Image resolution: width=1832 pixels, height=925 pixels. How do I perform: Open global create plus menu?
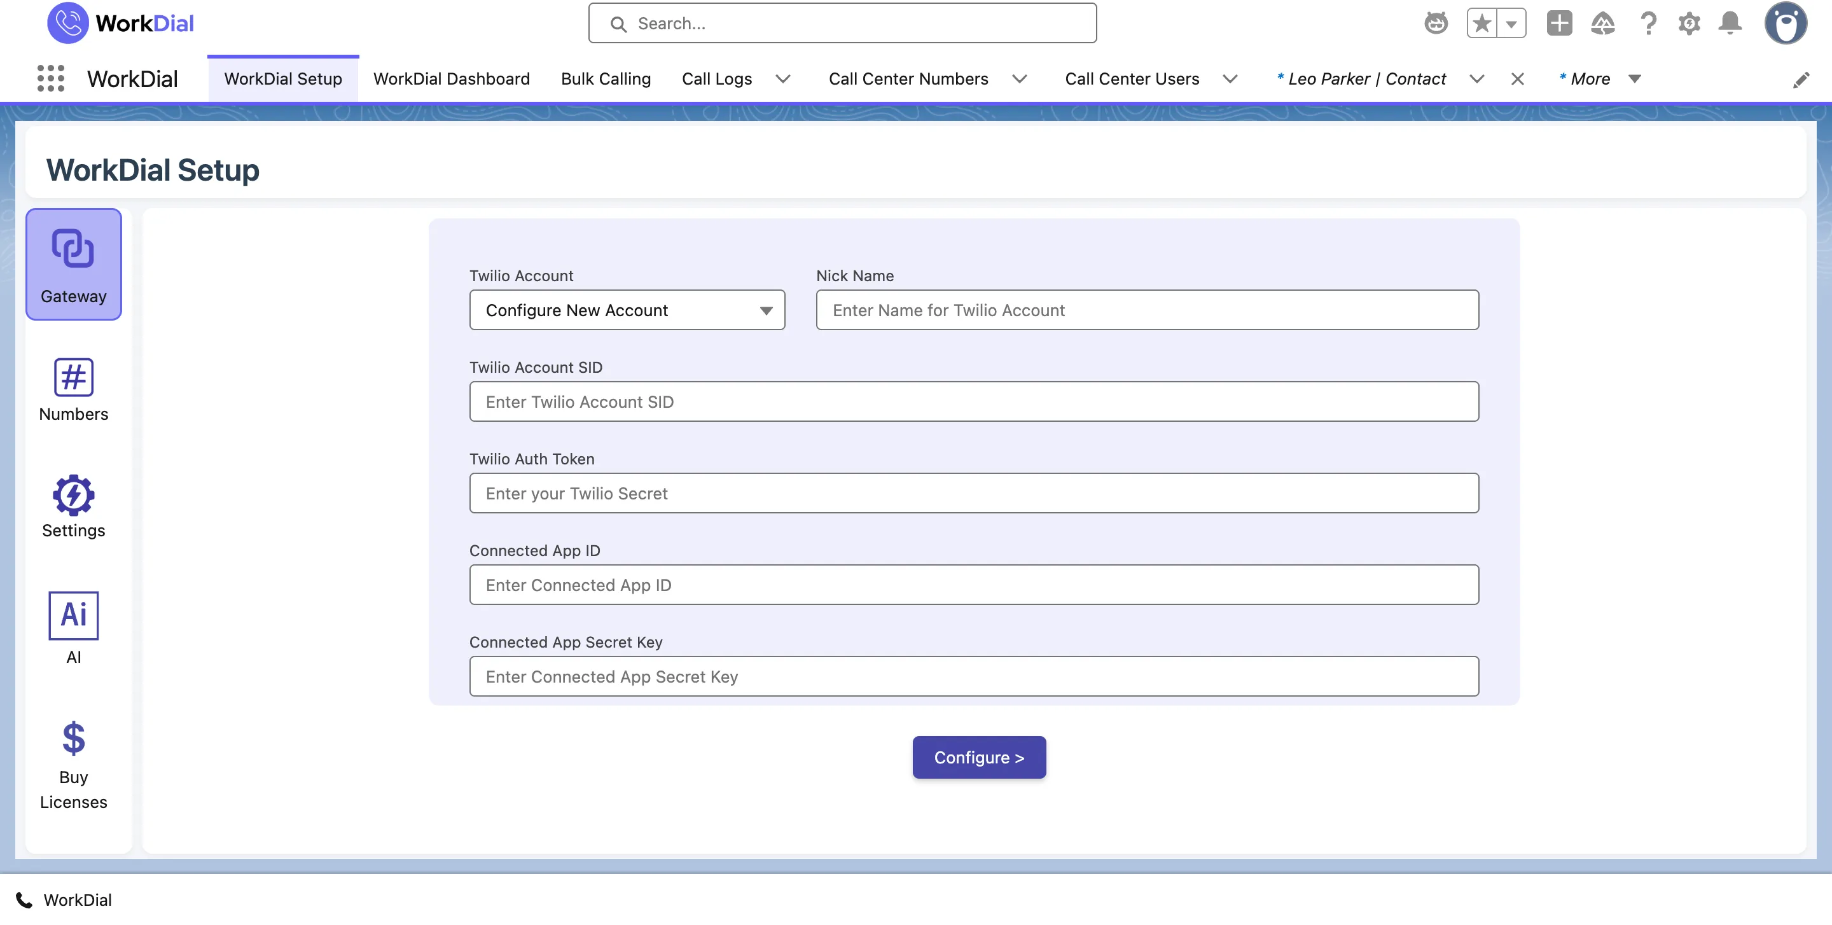click(x=1559, y=23)
